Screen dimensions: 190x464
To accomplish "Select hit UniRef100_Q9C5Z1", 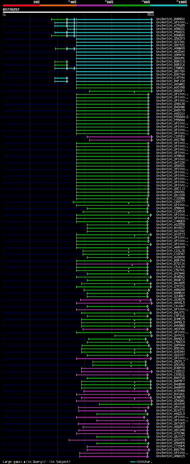I will 170,45.
